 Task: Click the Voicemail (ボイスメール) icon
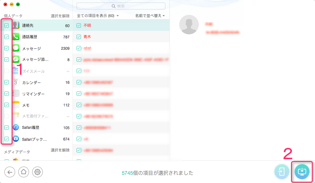pyautogui.click(x=16, y=71)
